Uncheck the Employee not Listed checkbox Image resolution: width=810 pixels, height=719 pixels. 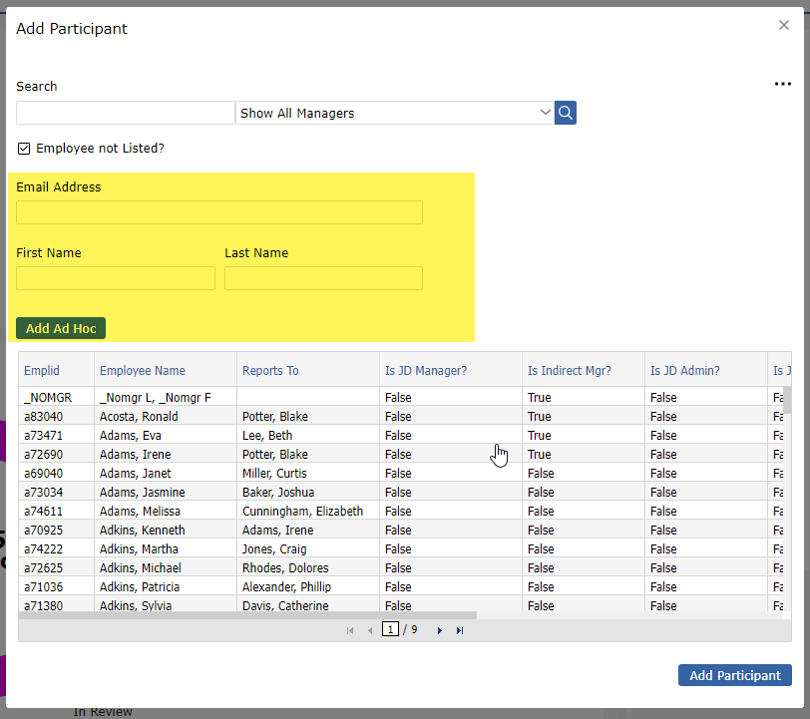pos(24,149)
